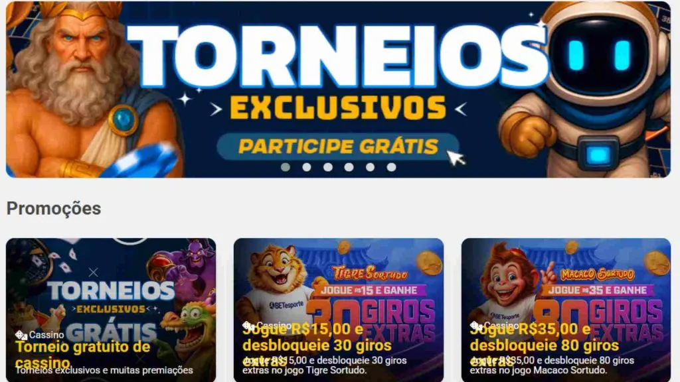Image resolution: width=680 pixels, height=382 pixels.
Task: Select the first carousel dot in the banner
Action: [x=286, y=167]
